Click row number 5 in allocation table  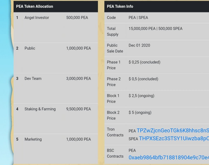[x=17, y=139]
